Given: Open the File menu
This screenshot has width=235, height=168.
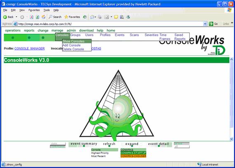Looking at the screenshot, I should [x=5, y=10].
